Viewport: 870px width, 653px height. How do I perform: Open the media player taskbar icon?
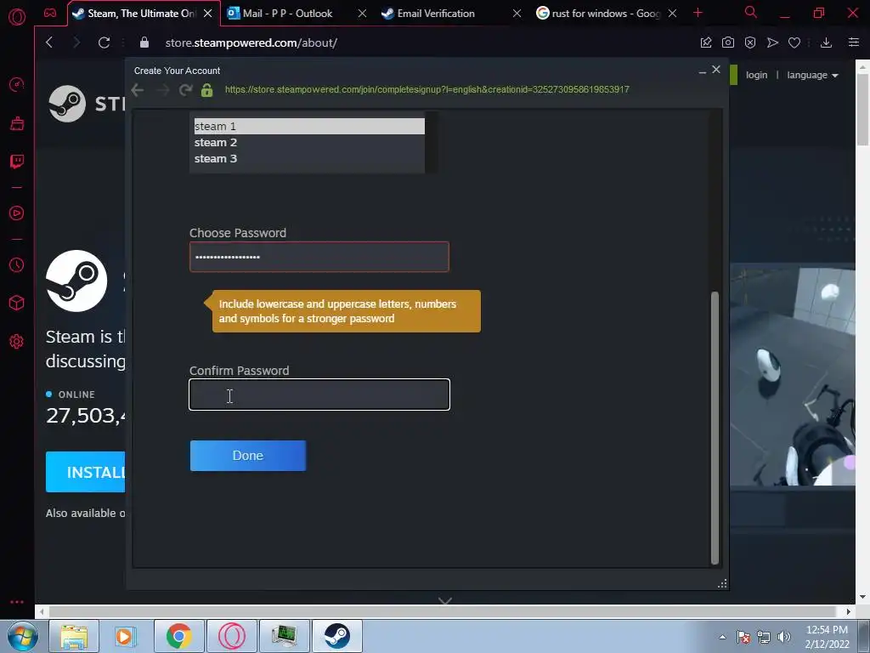[x=127, y=636]
